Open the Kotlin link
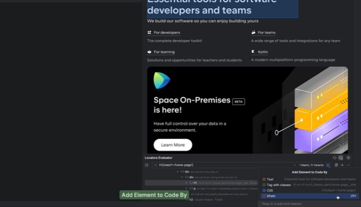The height and width of the screenshot is (207, 361). tap(263, 52)
